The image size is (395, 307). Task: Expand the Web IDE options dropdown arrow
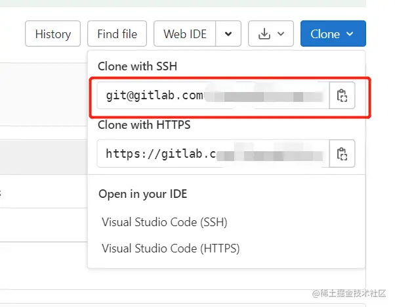(228, 34)
